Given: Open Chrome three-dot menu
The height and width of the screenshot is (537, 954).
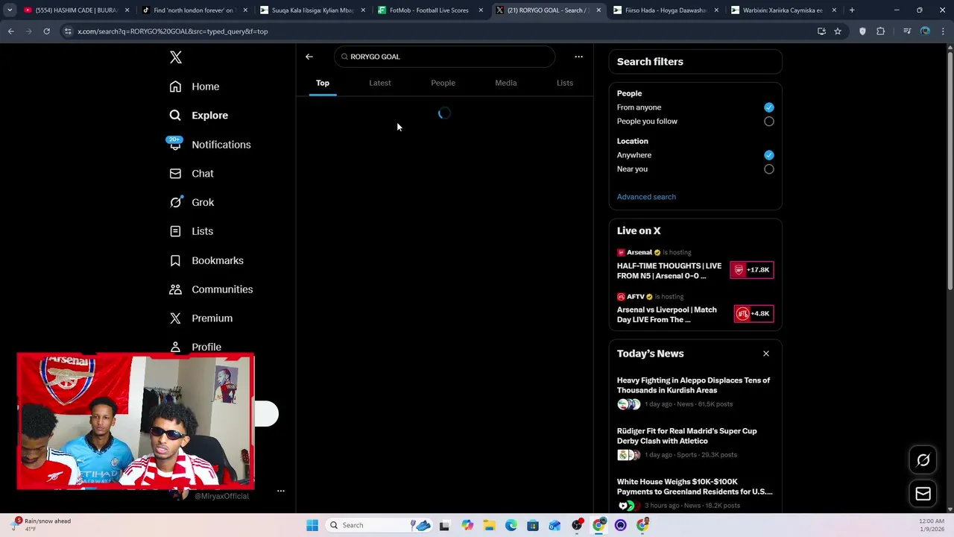Looking at the screenshot, I should coord(943,31).
